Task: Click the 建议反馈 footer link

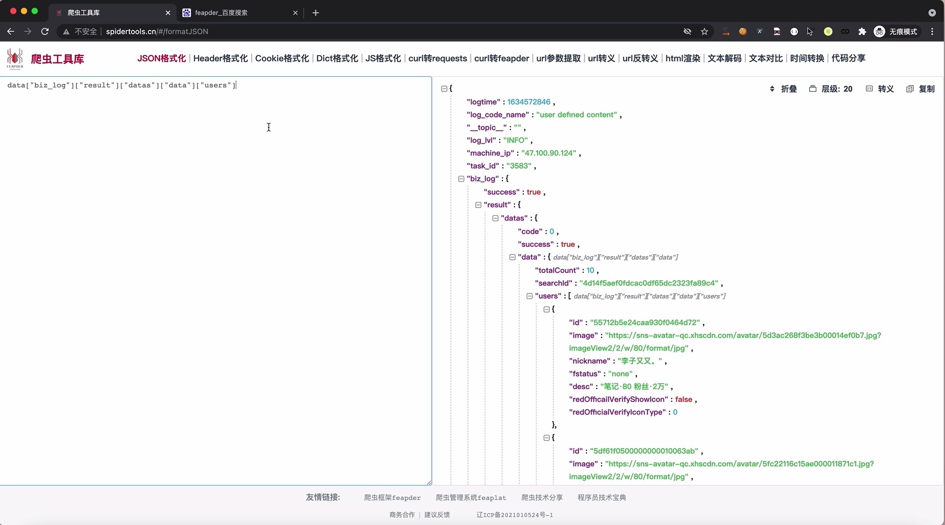Action: click(437, 515)
